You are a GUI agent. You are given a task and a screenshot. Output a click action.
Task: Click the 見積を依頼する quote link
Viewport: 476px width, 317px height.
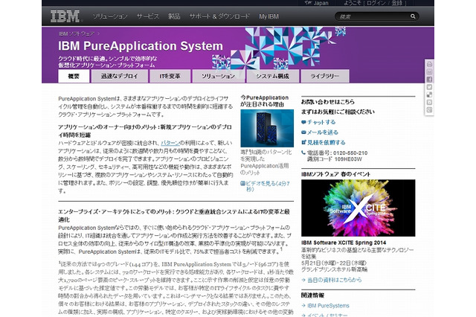tap(326, 142)
